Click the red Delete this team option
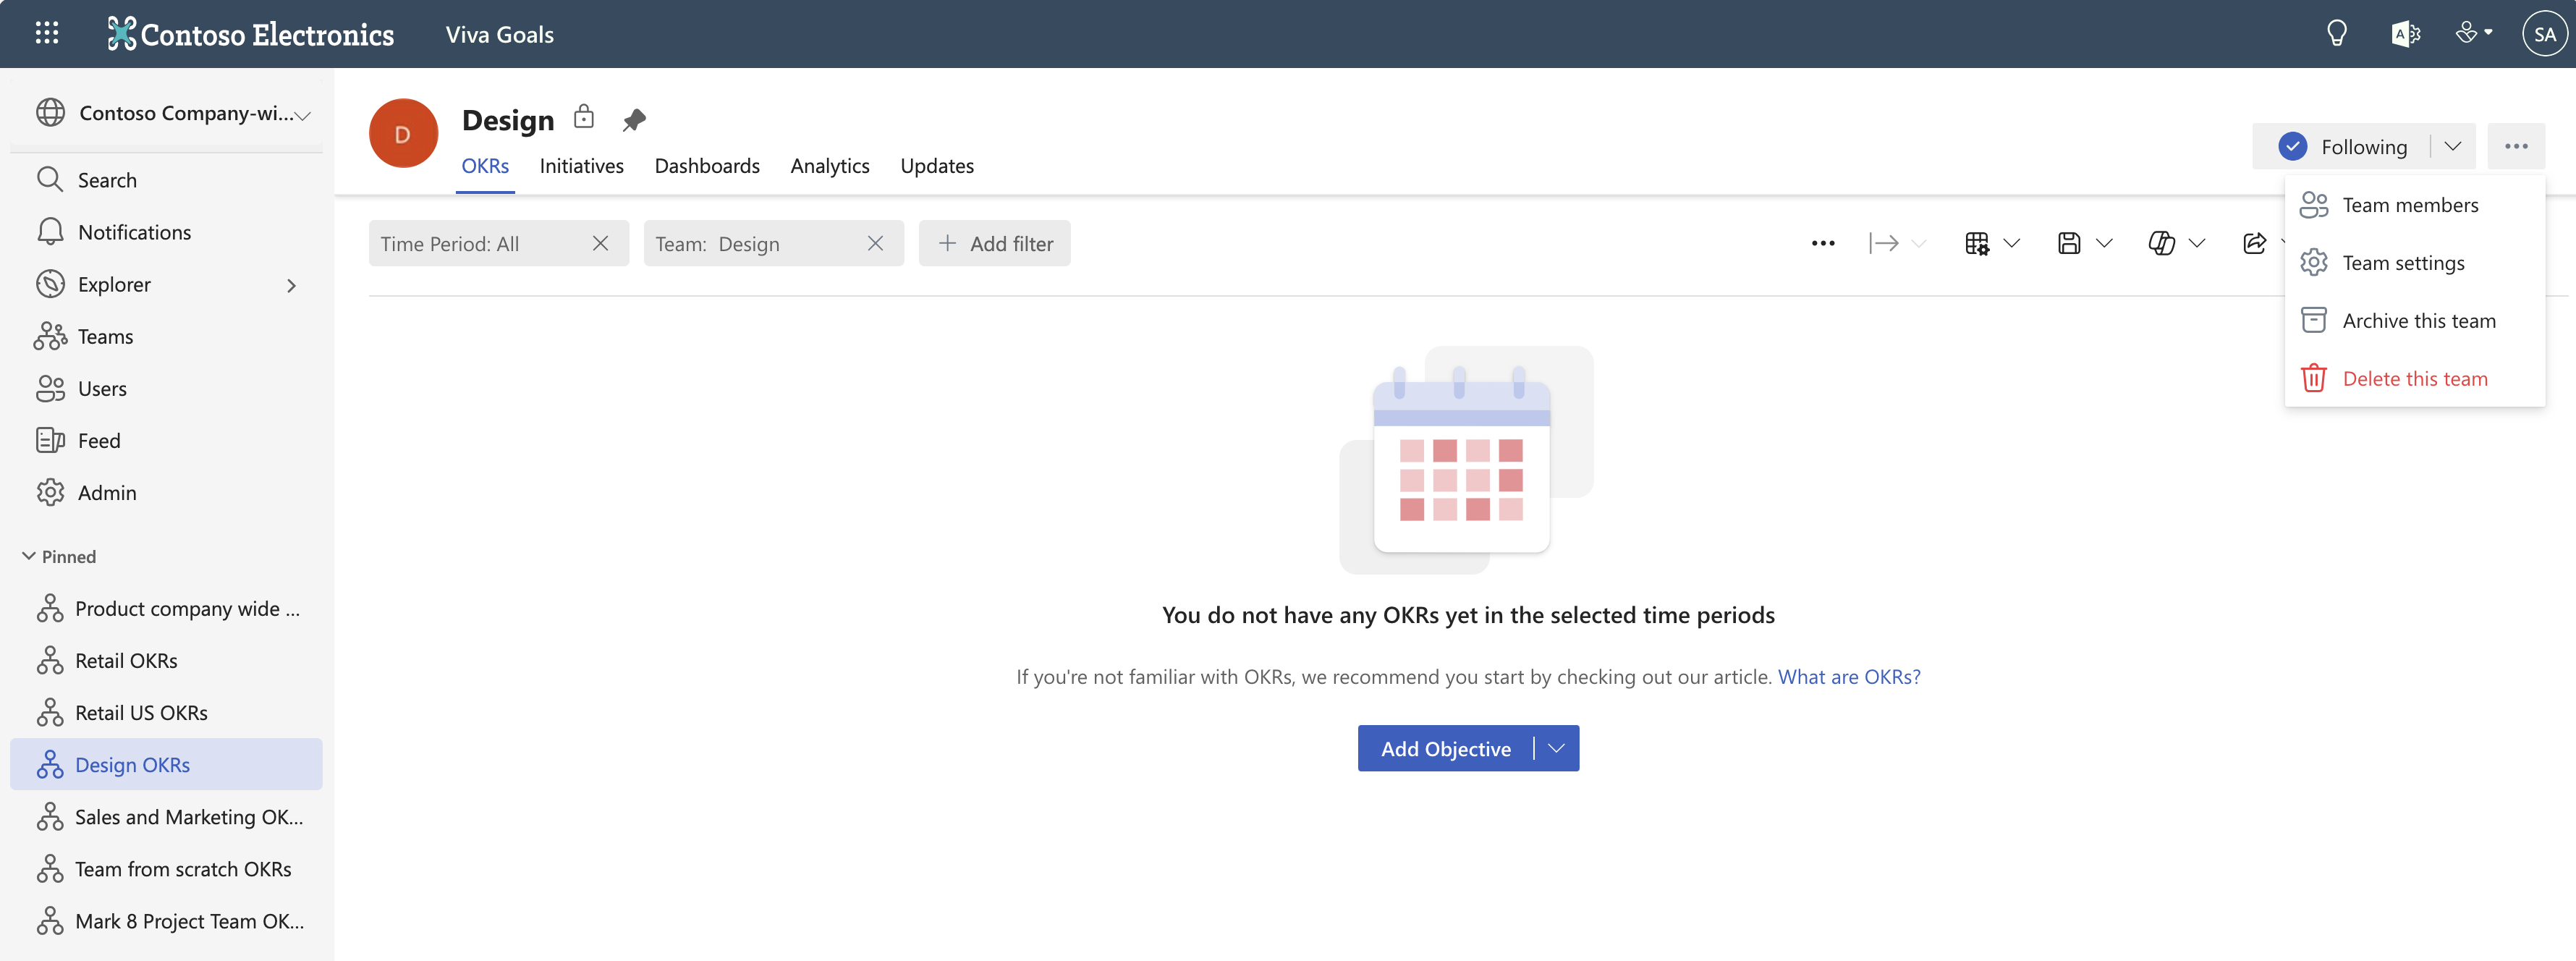This screenshot has width=2576, height=961. [2414, 379]
